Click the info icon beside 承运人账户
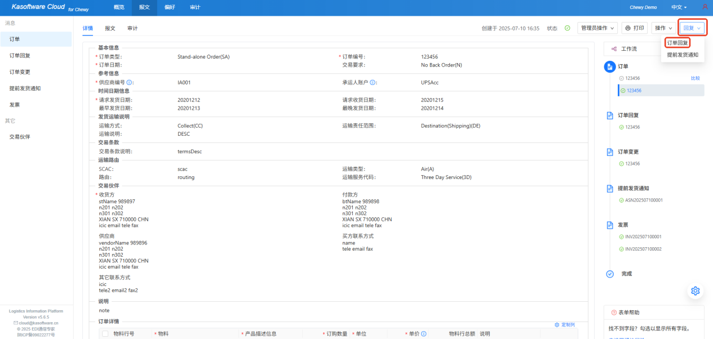713x339 pixels. [x=373, y=82]
